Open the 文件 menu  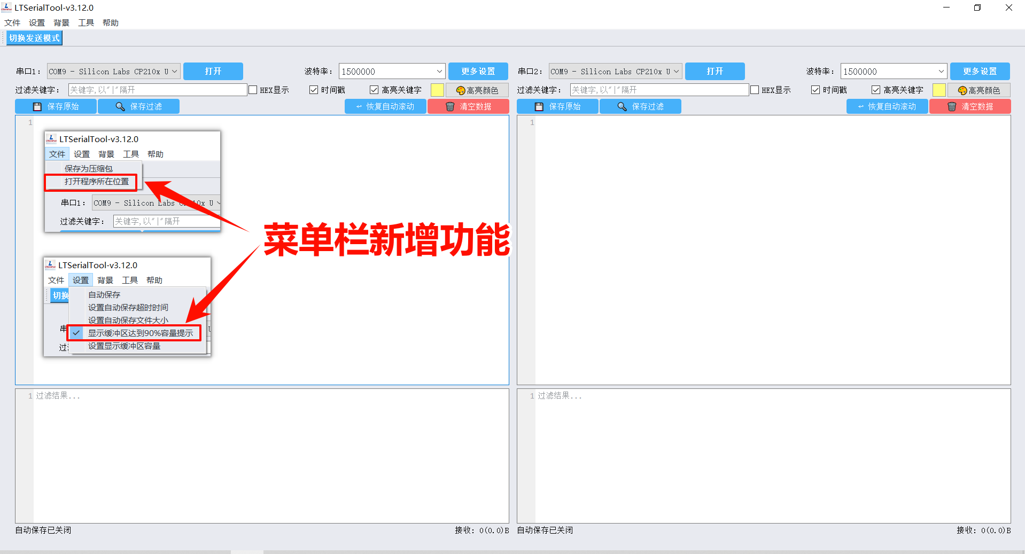tap(12, 22)
